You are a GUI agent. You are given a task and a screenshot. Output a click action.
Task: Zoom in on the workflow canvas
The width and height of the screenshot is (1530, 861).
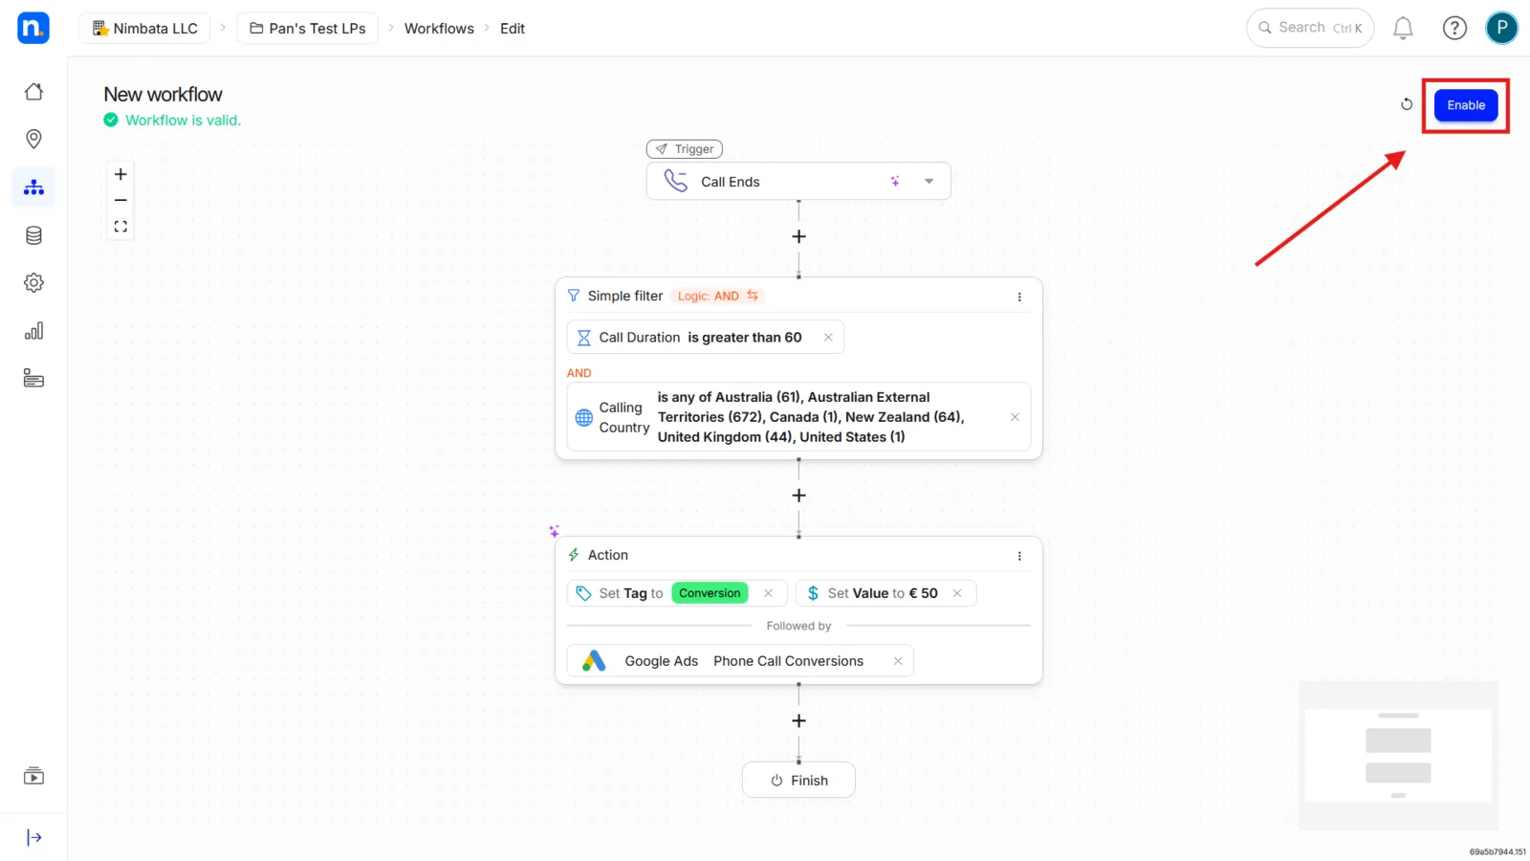point(120,174)
